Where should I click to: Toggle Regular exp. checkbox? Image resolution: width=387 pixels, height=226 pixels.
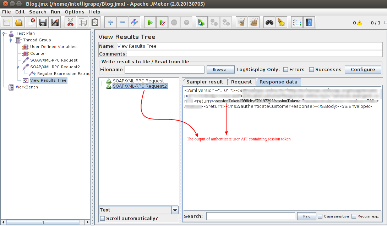tap(354, 216)
